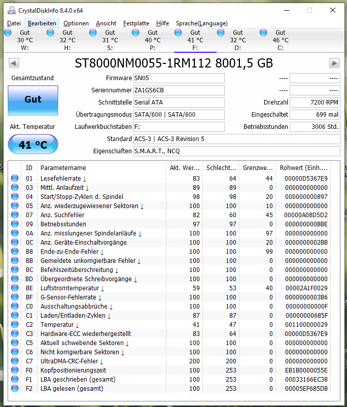The width and height of the screenshot is (347, 407).
Task: Click status orb of UltraDMA-CRC-Fehler row
Action: (15, 361)
